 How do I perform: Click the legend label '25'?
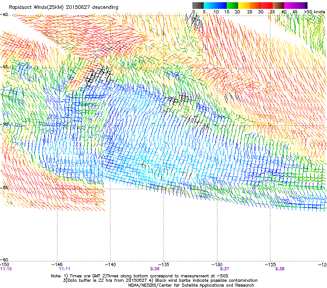[250, 12]
